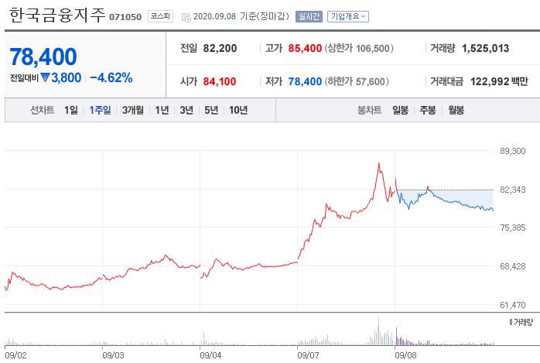
Task: Click the tallest volume bar in the volume chart
Action: point(378,331)
